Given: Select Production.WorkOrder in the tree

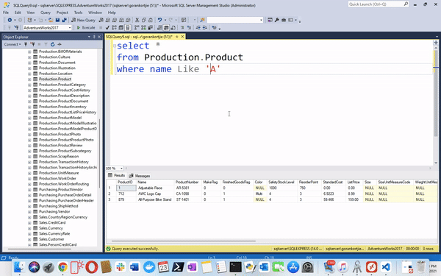Looking at the screenshot, I should pyautogui.click(x=57, y=178).
